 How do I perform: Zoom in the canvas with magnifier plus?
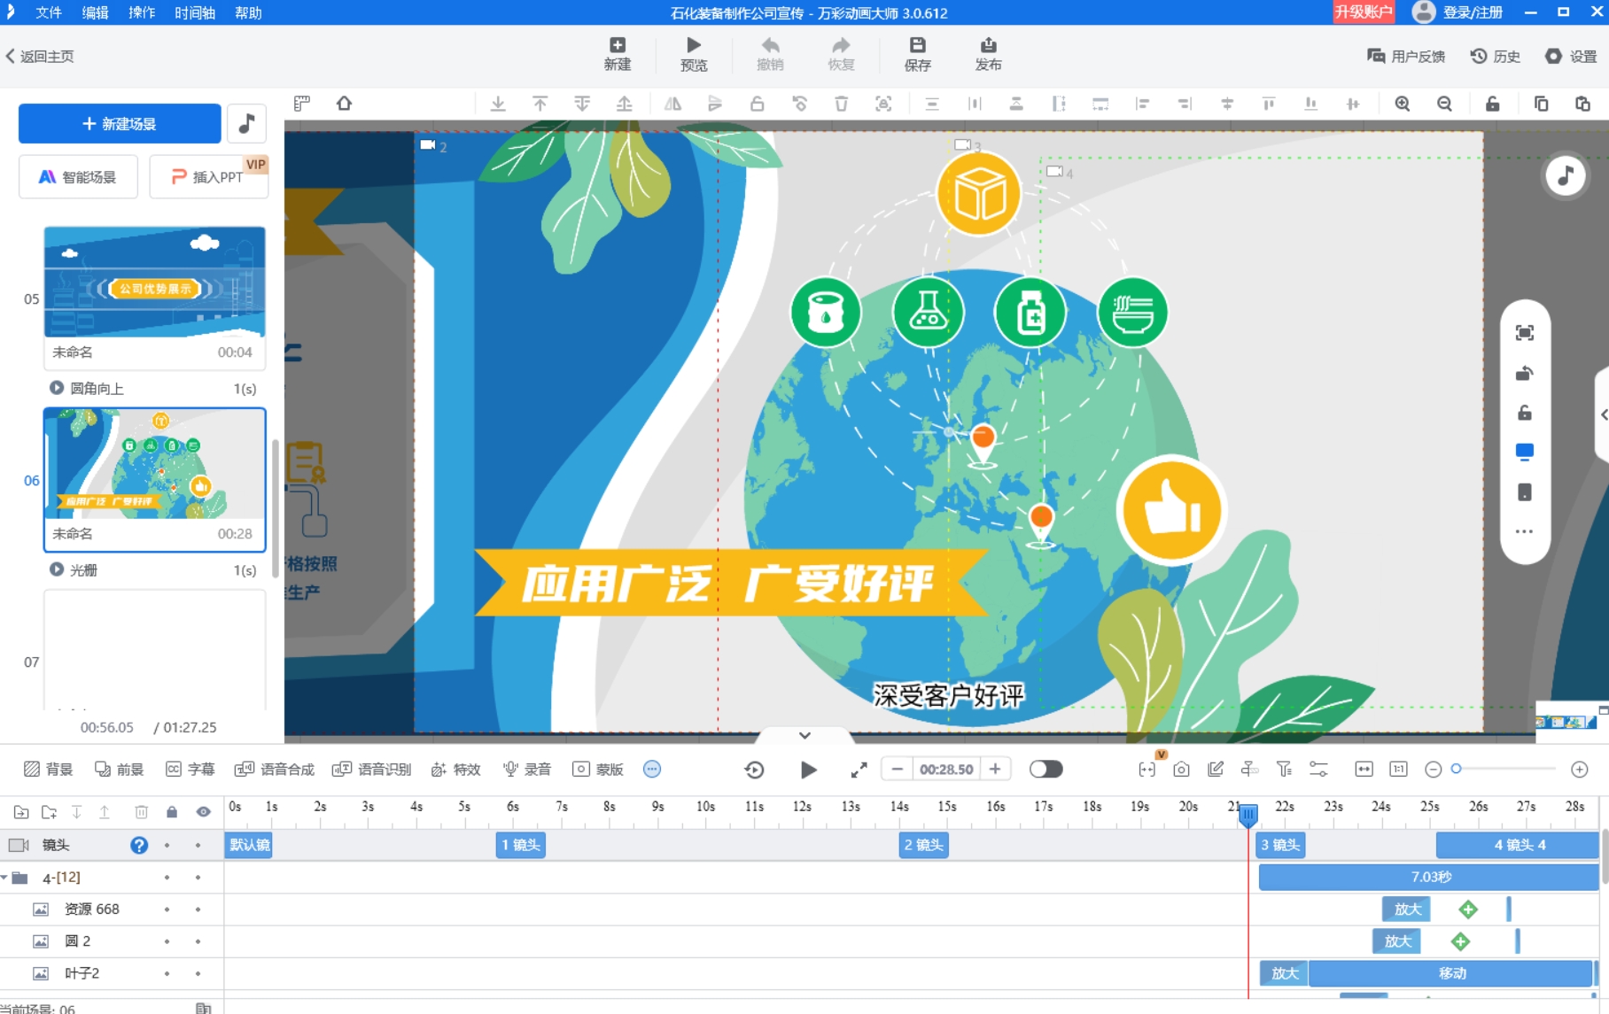click(1402, 104)
